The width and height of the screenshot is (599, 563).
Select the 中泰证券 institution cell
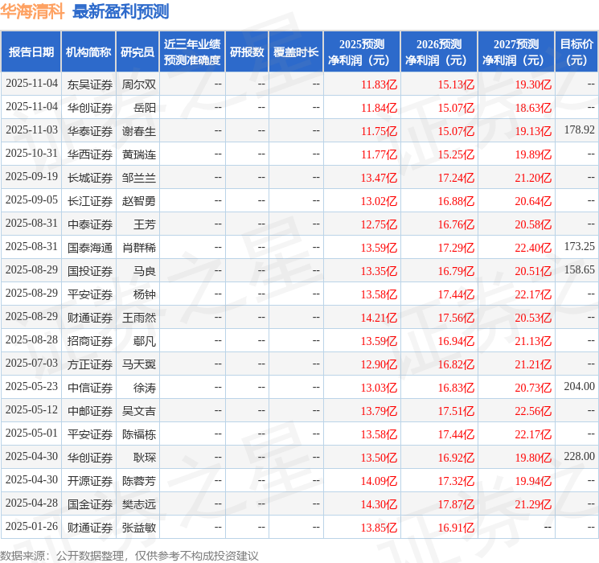tap(90, 224)
